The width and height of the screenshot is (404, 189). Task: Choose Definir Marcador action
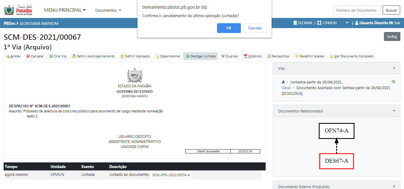135,56
